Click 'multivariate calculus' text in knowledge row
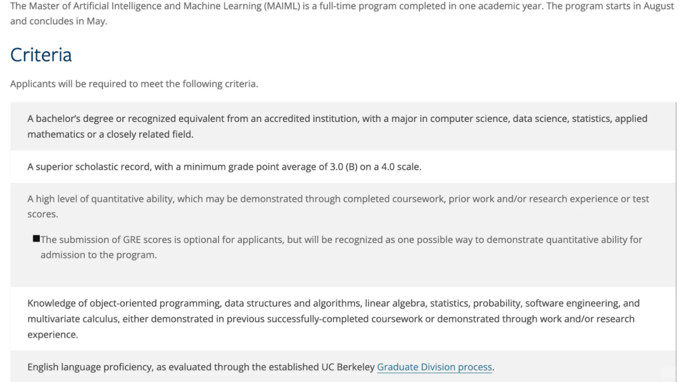Screen dimensions: 684x382 point(73,319)
